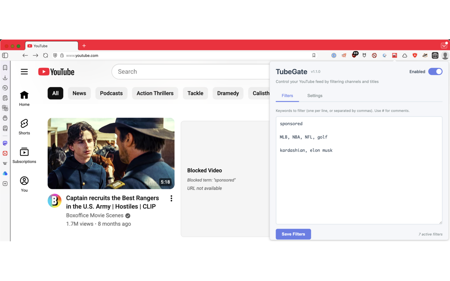Reload the current page
450x281 pixels.
click(x=45, y=55)
